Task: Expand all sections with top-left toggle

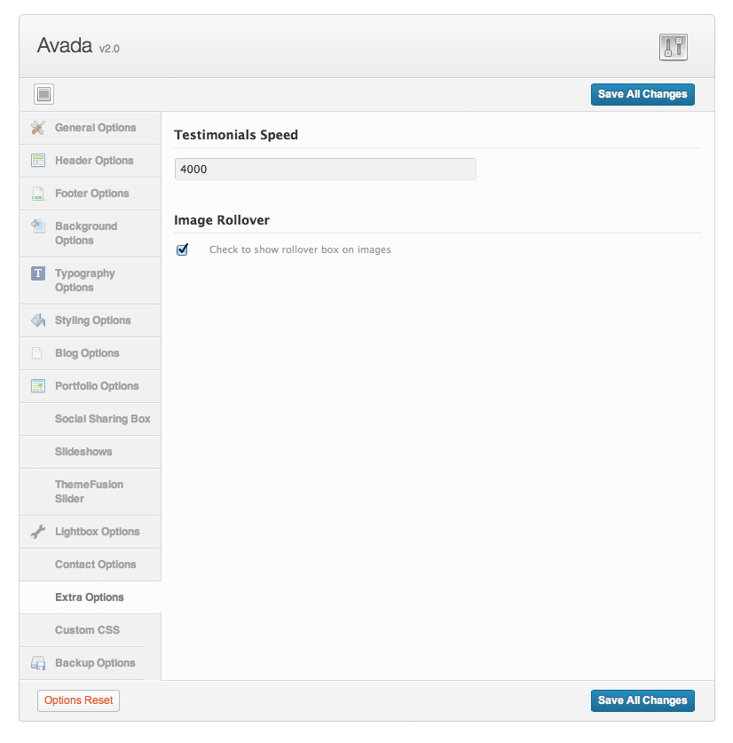Action: [44, 94]
